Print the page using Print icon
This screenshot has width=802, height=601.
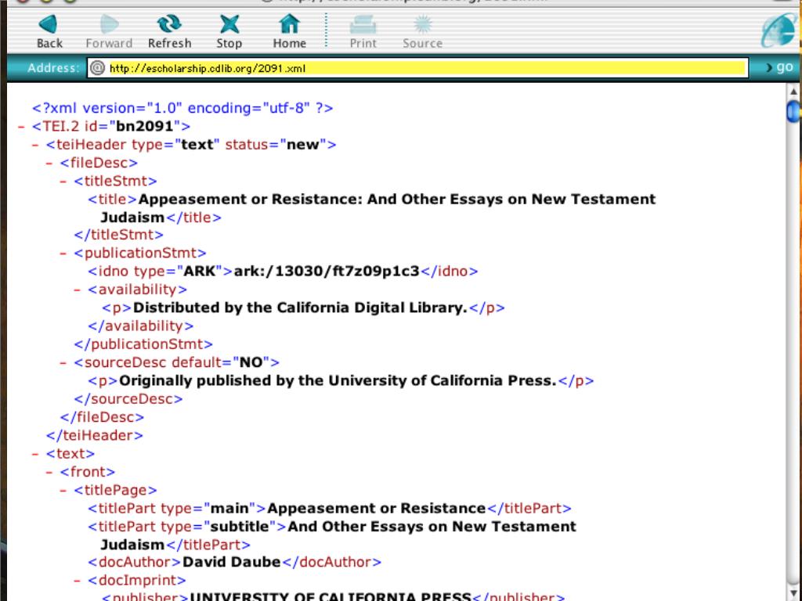click(x=363, y=24)
